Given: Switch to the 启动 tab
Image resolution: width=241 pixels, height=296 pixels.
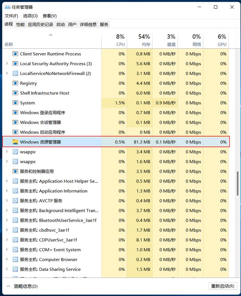Looking at the screenshot, I should click(61, 25).
